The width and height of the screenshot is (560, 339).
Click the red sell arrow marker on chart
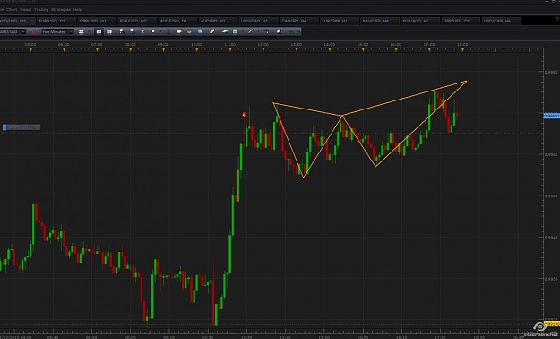coord(244,115)
